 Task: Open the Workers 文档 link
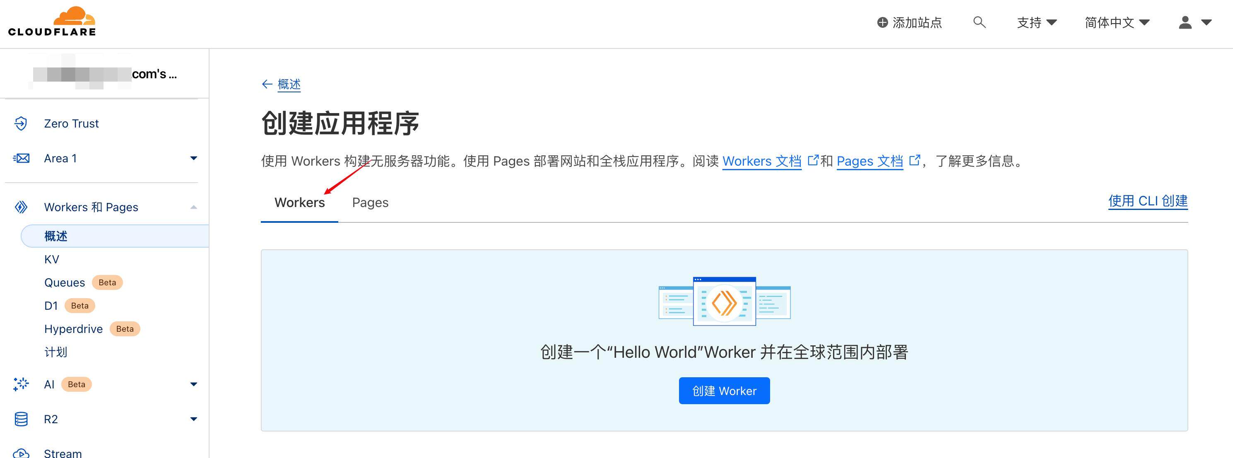coord(762,161)
